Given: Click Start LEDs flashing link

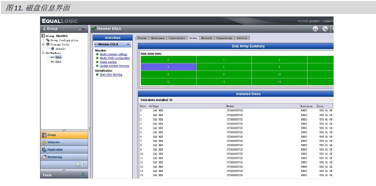Looking at the screenshot, I should pyautogui.click(x=111, y=75).
